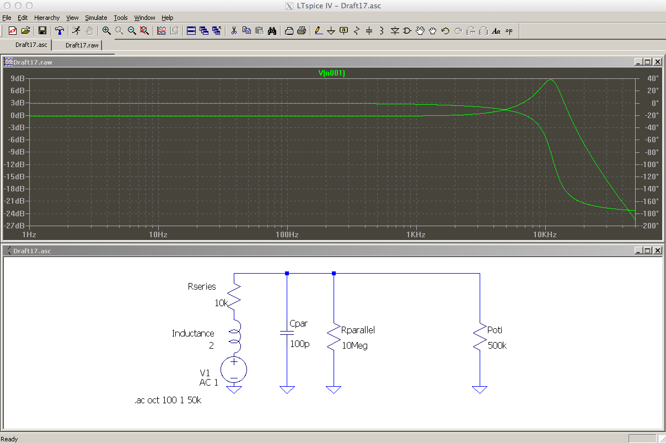Image resolution: width=666 pixels, height=443 pixels.
Task: Click the 100p capacitor value
Action: point(300,344)
